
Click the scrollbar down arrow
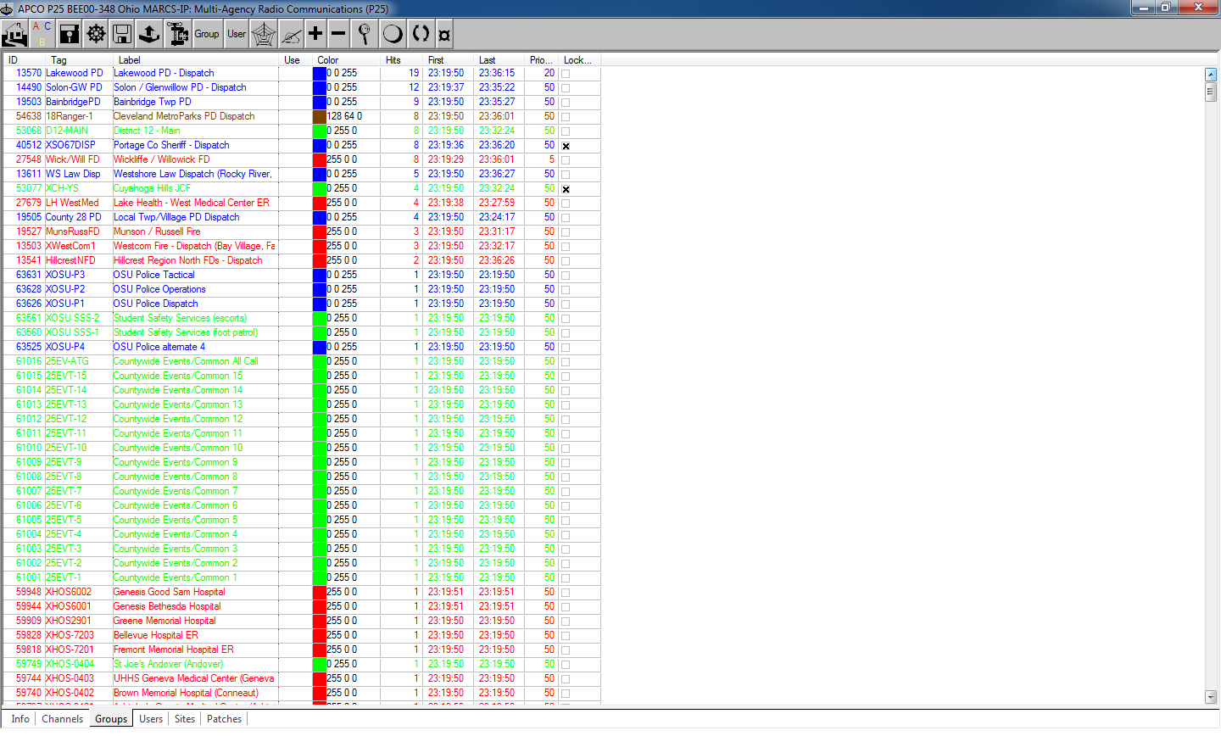1211,697
